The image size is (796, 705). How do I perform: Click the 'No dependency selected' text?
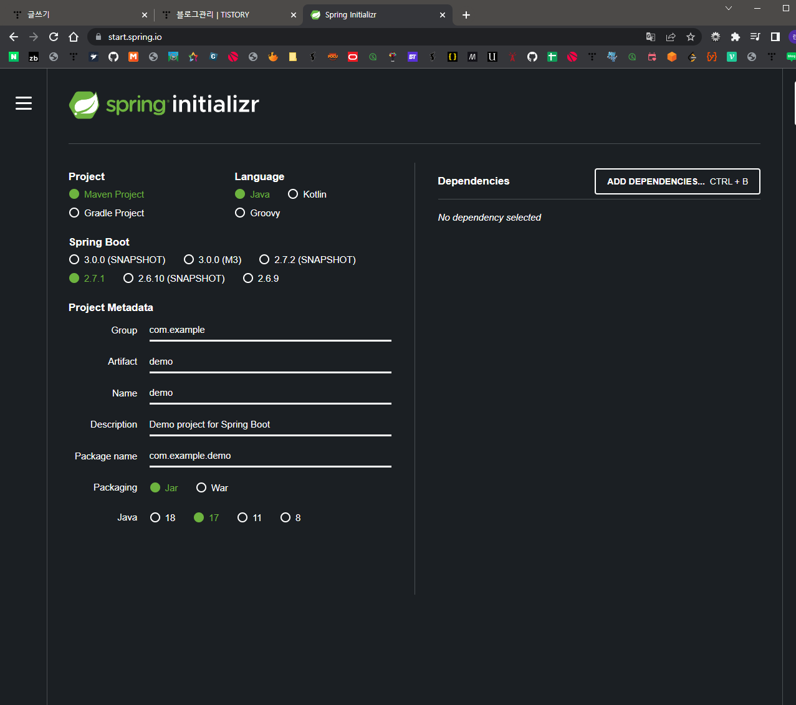(x=489, y=218)
